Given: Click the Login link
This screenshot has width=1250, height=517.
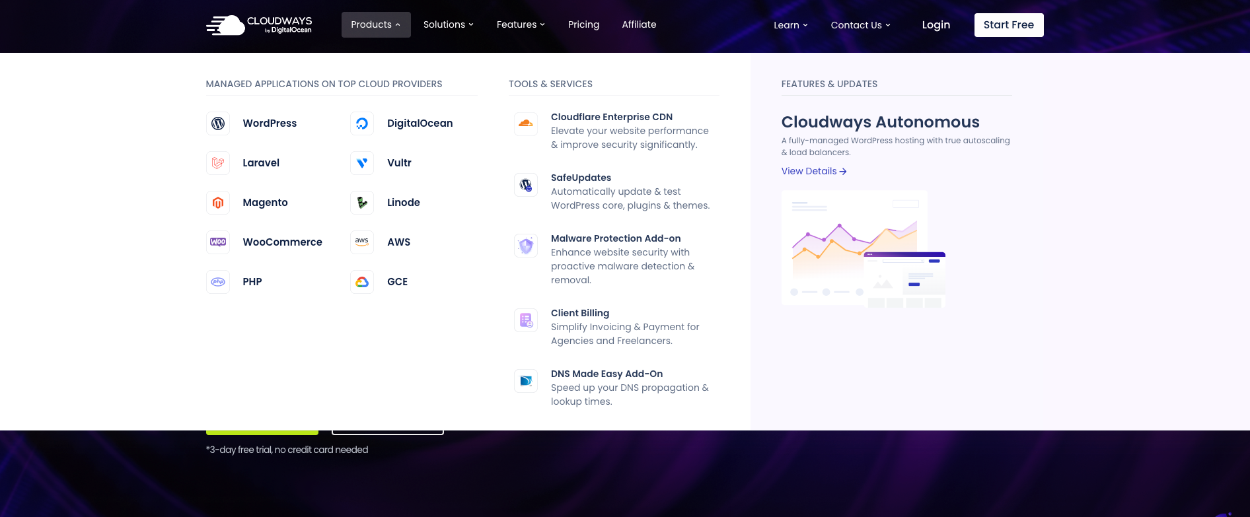Looking at the screenshot, I should click(936, 25).
